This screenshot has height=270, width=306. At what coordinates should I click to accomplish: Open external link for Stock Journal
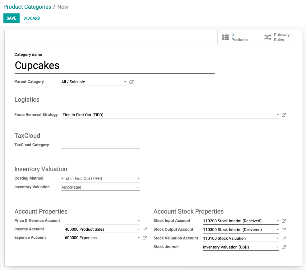[284, 247]
